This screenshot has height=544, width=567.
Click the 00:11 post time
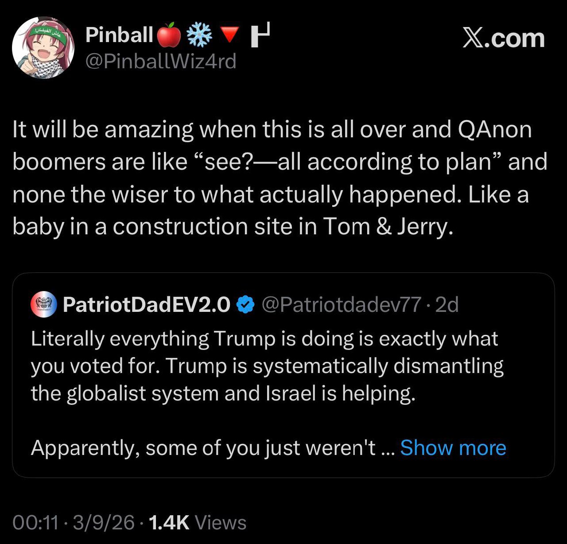35,522
